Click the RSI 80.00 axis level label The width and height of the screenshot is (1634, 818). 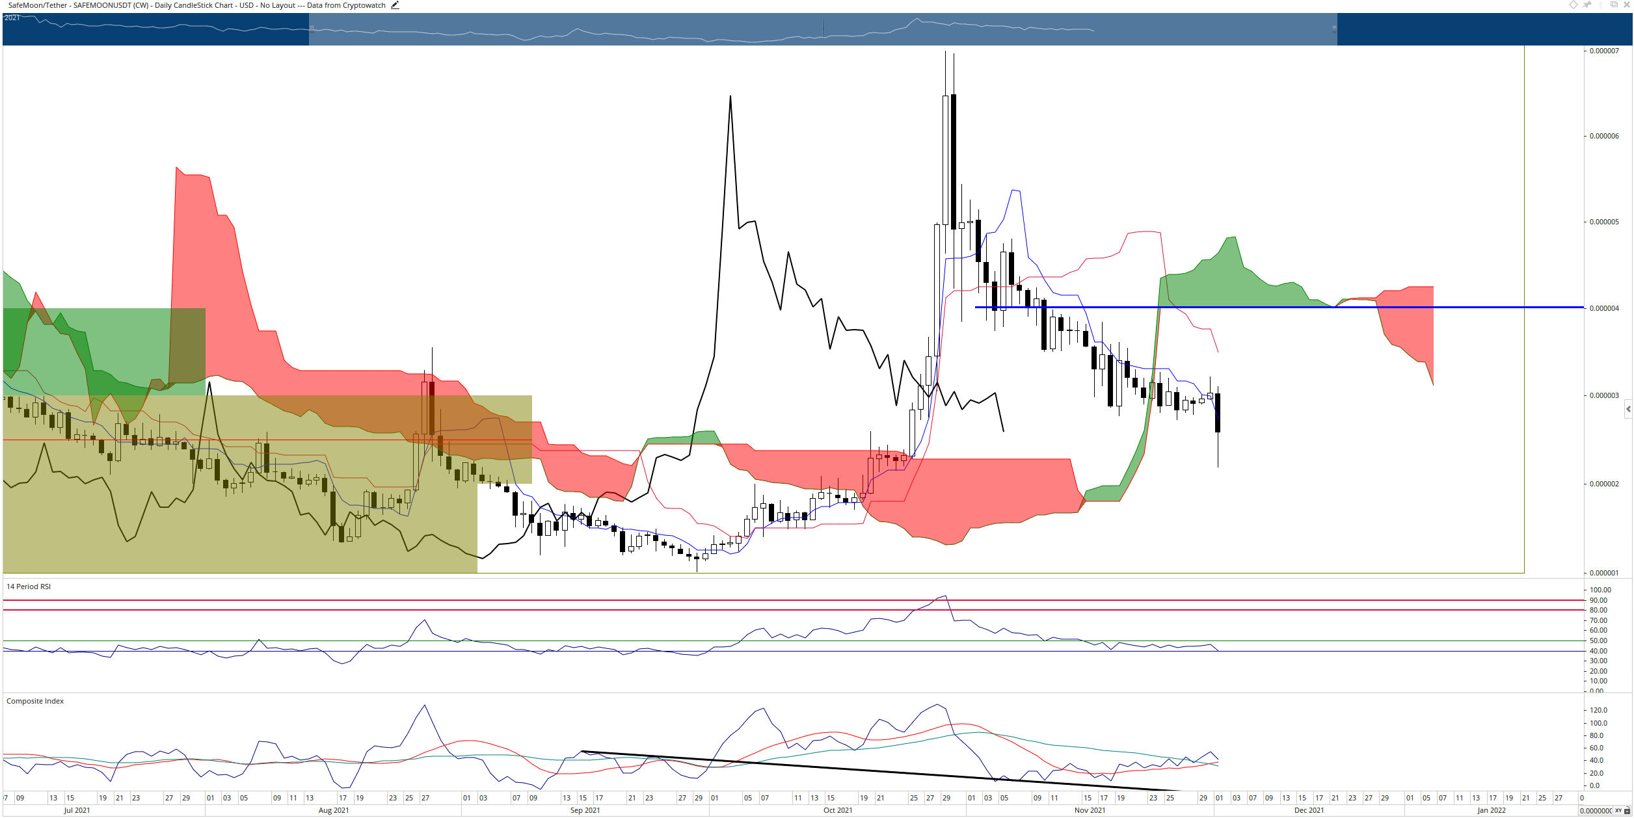pos(1598,610)
